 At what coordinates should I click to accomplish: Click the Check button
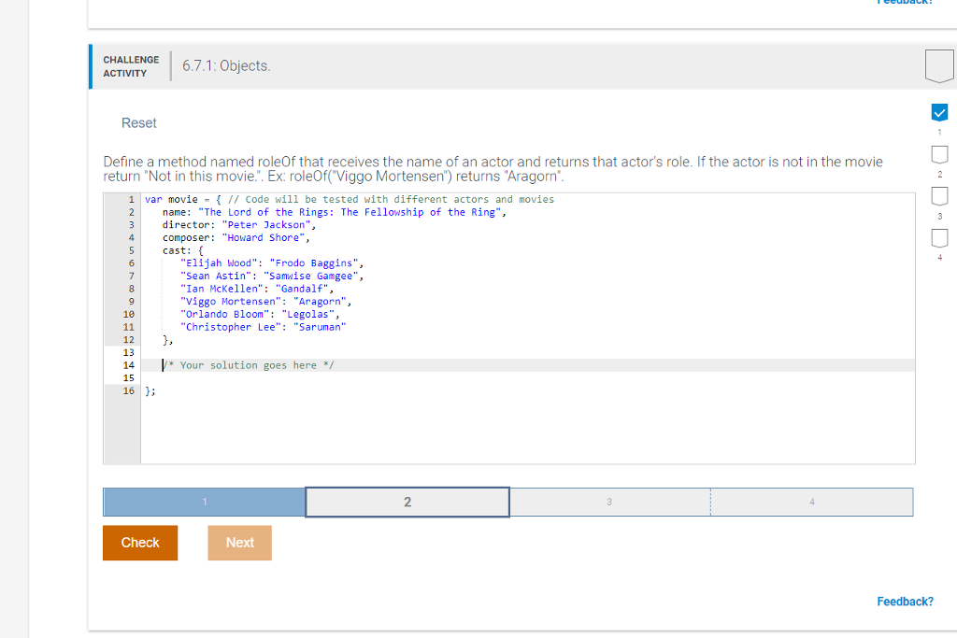139,542
